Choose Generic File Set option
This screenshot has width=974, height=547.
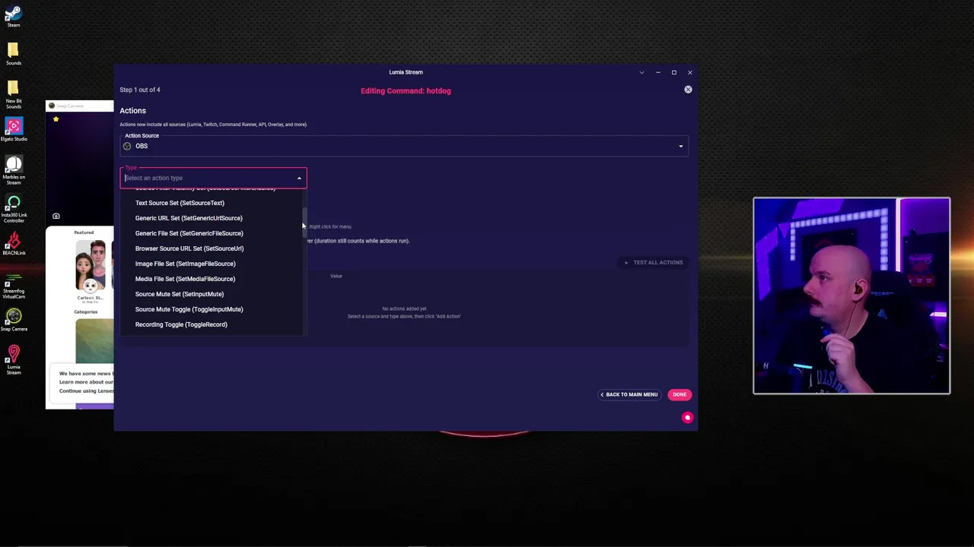189,233
